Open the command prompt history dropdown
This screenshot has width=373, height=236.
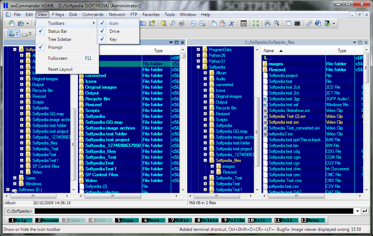point(357,211)
